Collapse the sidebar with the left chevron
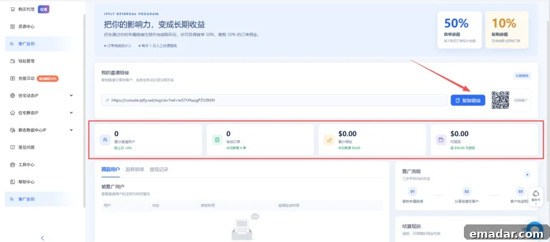Screen dimensions: 550x242 (42, 238)
